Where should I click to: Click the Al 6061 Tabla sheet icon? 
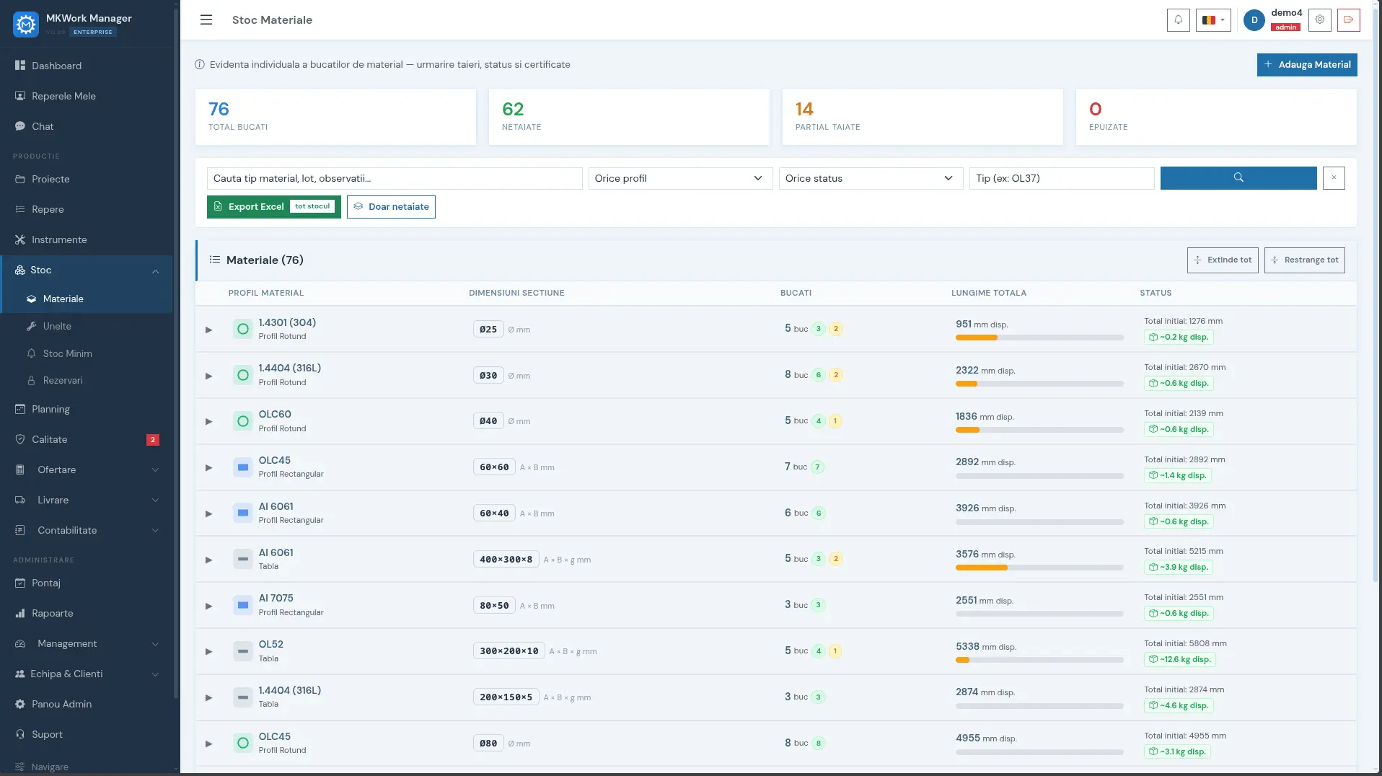point(243,559)
